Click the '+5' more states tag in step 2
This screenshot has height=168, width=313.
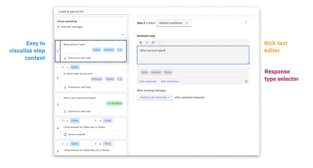120,79
